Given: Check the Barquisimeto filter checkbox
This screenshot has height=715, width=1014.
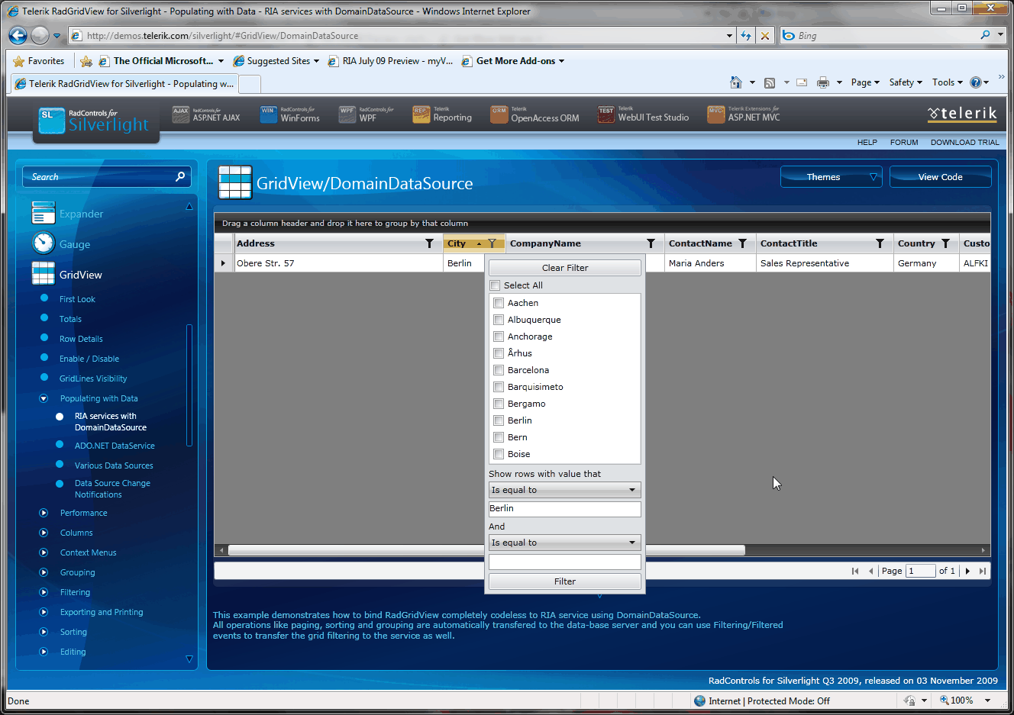Looking at the screenshot, I should point(499,387).
